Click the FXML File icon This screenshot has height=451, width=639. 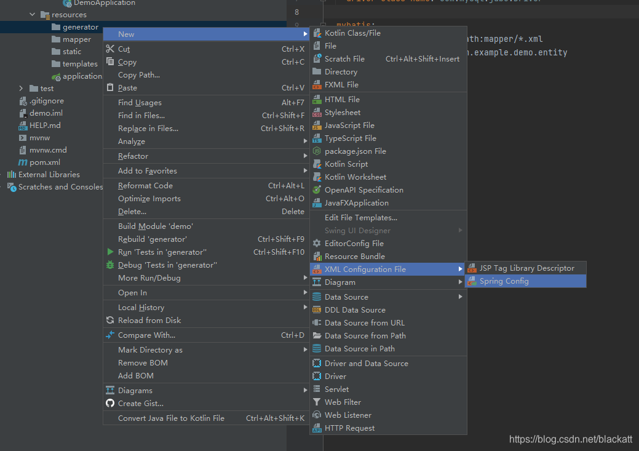[317, 85]
